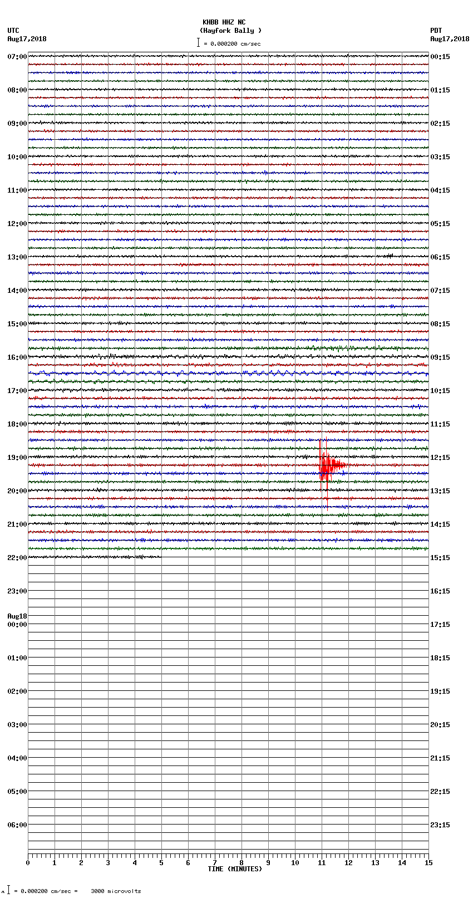This screenshot has width=473, height=898.
Task: Click the 22:00 UTC row label
Action: coord(17,558)
